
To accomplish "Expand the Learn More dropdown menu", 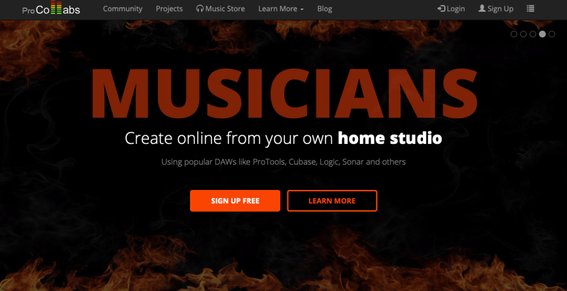I will point(281,9).
